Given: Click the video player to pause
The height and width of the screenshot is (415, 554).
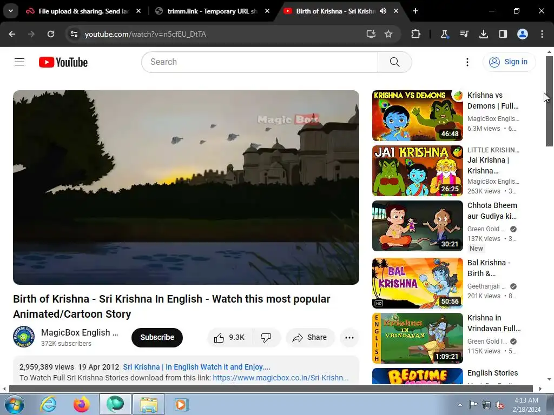Looking at the screenshot, I should click(186, 188).
